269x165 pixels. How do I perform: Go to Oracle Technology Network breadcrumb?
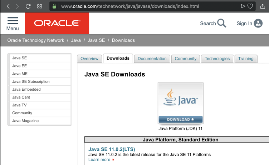(36, 40)
